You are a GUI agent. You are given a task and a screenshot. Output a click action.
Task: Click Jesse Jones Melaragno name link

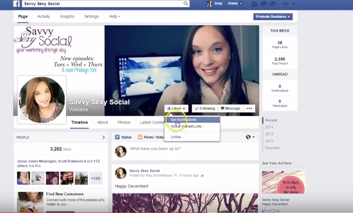[x=37, y=161]
